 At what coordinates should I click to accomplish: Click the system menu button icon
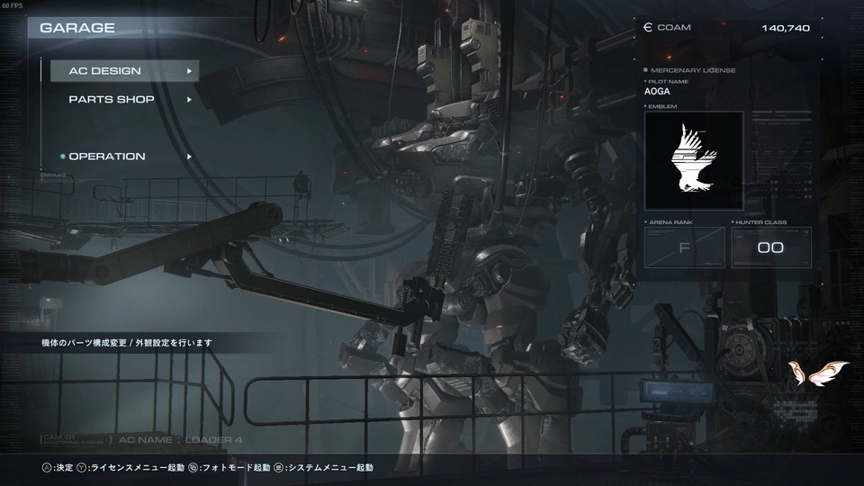click(x=279, y=468)
